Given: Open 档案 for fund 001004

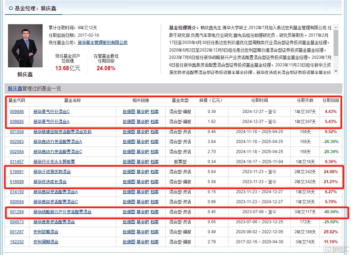Looking at the screenshot, I should tap(154, 132).
